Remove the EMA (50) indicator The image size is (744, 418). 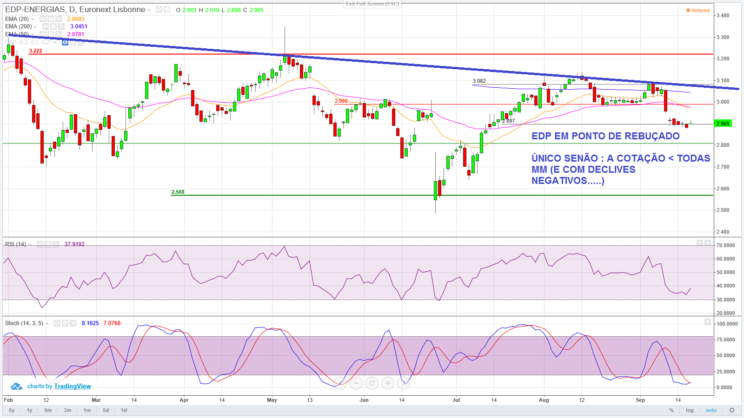coord(59,34)
